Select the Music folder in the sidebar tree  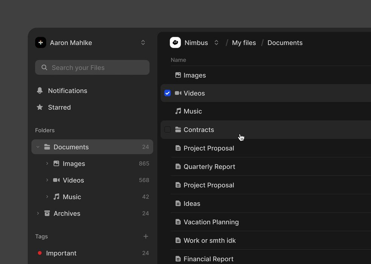click(72, 197)
